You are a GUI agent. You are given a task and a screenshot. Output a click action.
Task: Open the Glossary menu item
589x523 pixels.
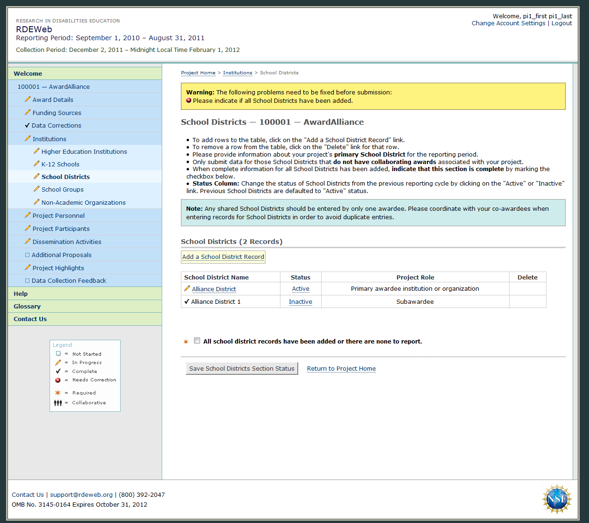click(x=27, y=306)
